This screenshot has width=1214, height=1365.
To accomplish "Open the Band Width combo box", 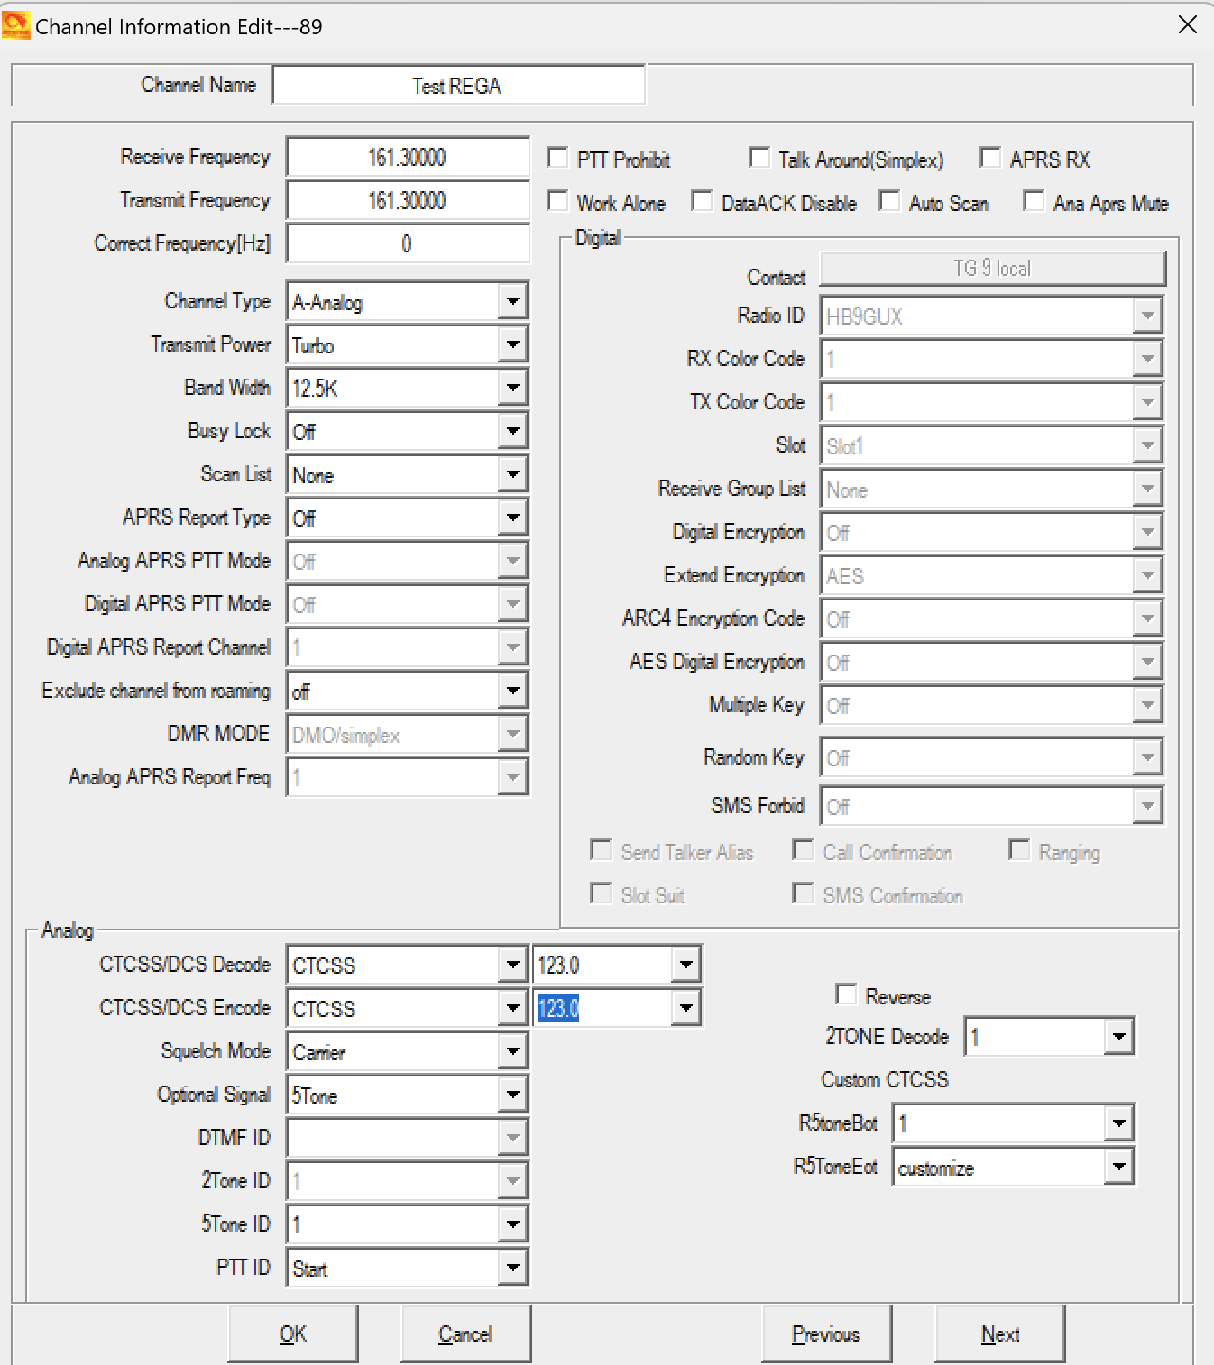I will coord(512,388).
